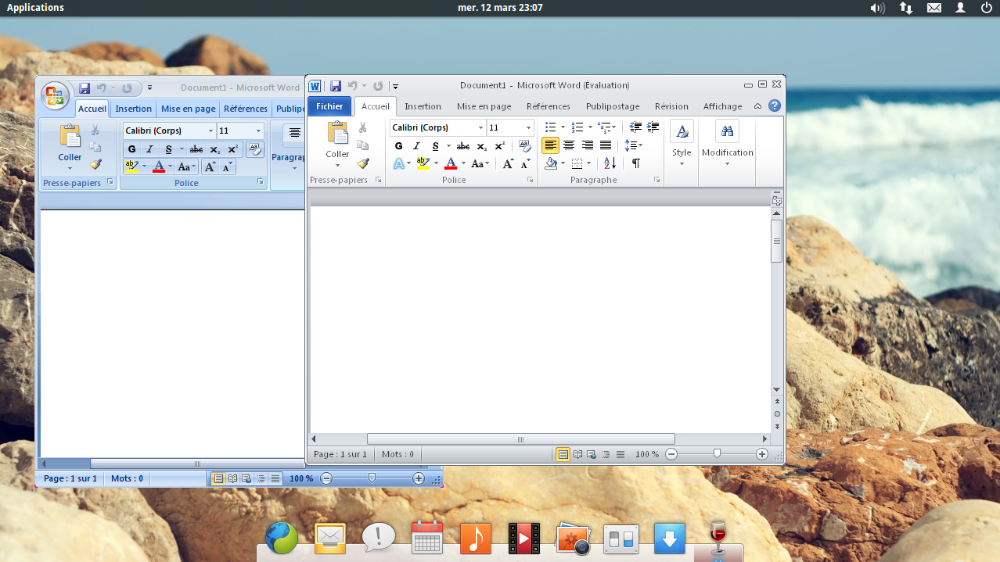This screenshot has width=1000, height=562.
Task: Open font name dropdown in front Word window
Action: (x=480, y=127)
